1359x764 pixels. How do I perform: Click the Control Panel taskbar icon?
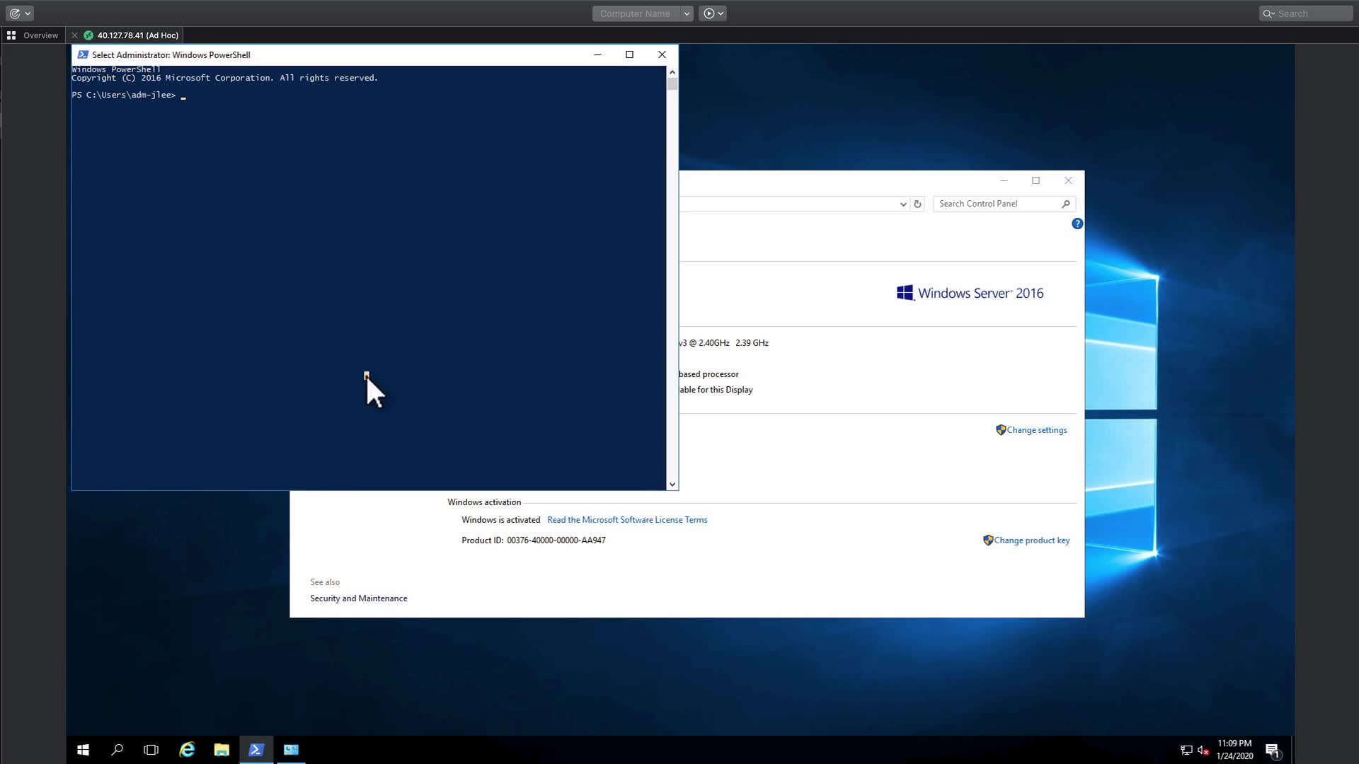tap(291, 750)
